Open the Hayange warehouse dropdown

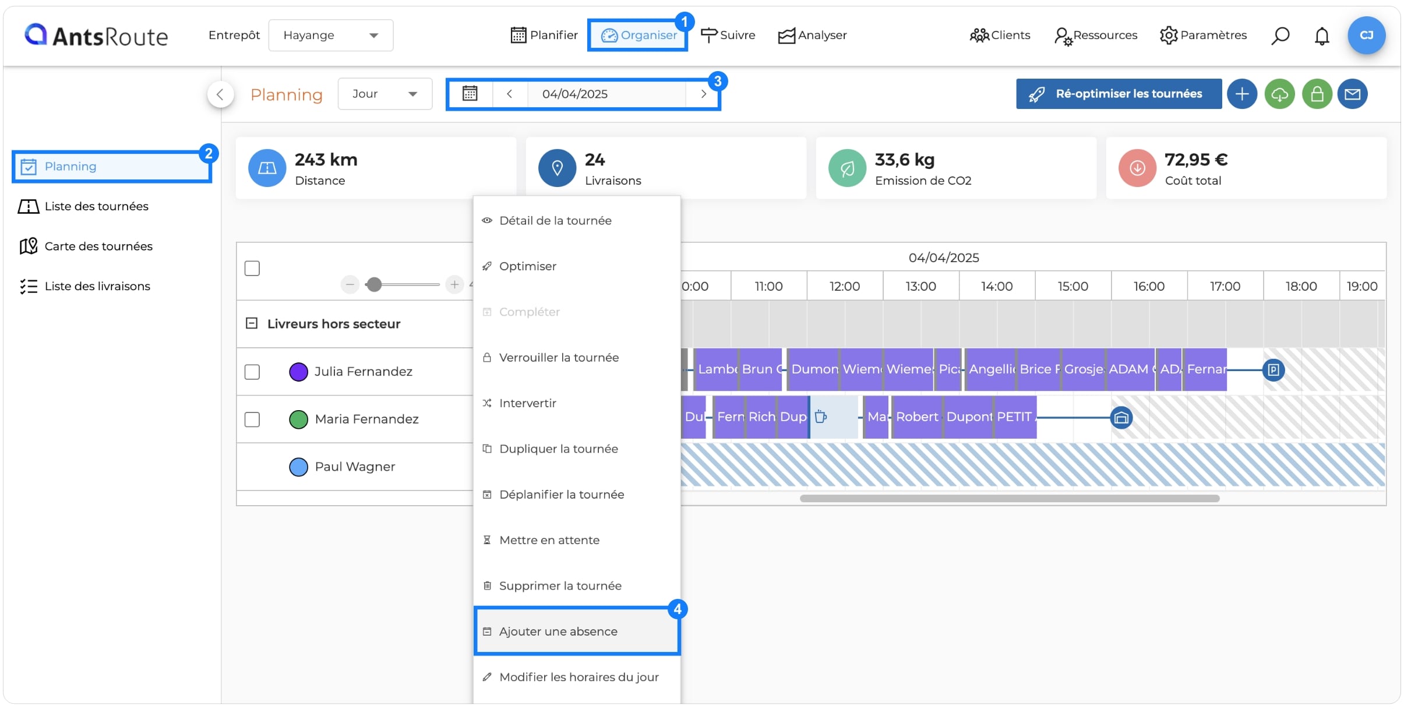pos(330,35)
